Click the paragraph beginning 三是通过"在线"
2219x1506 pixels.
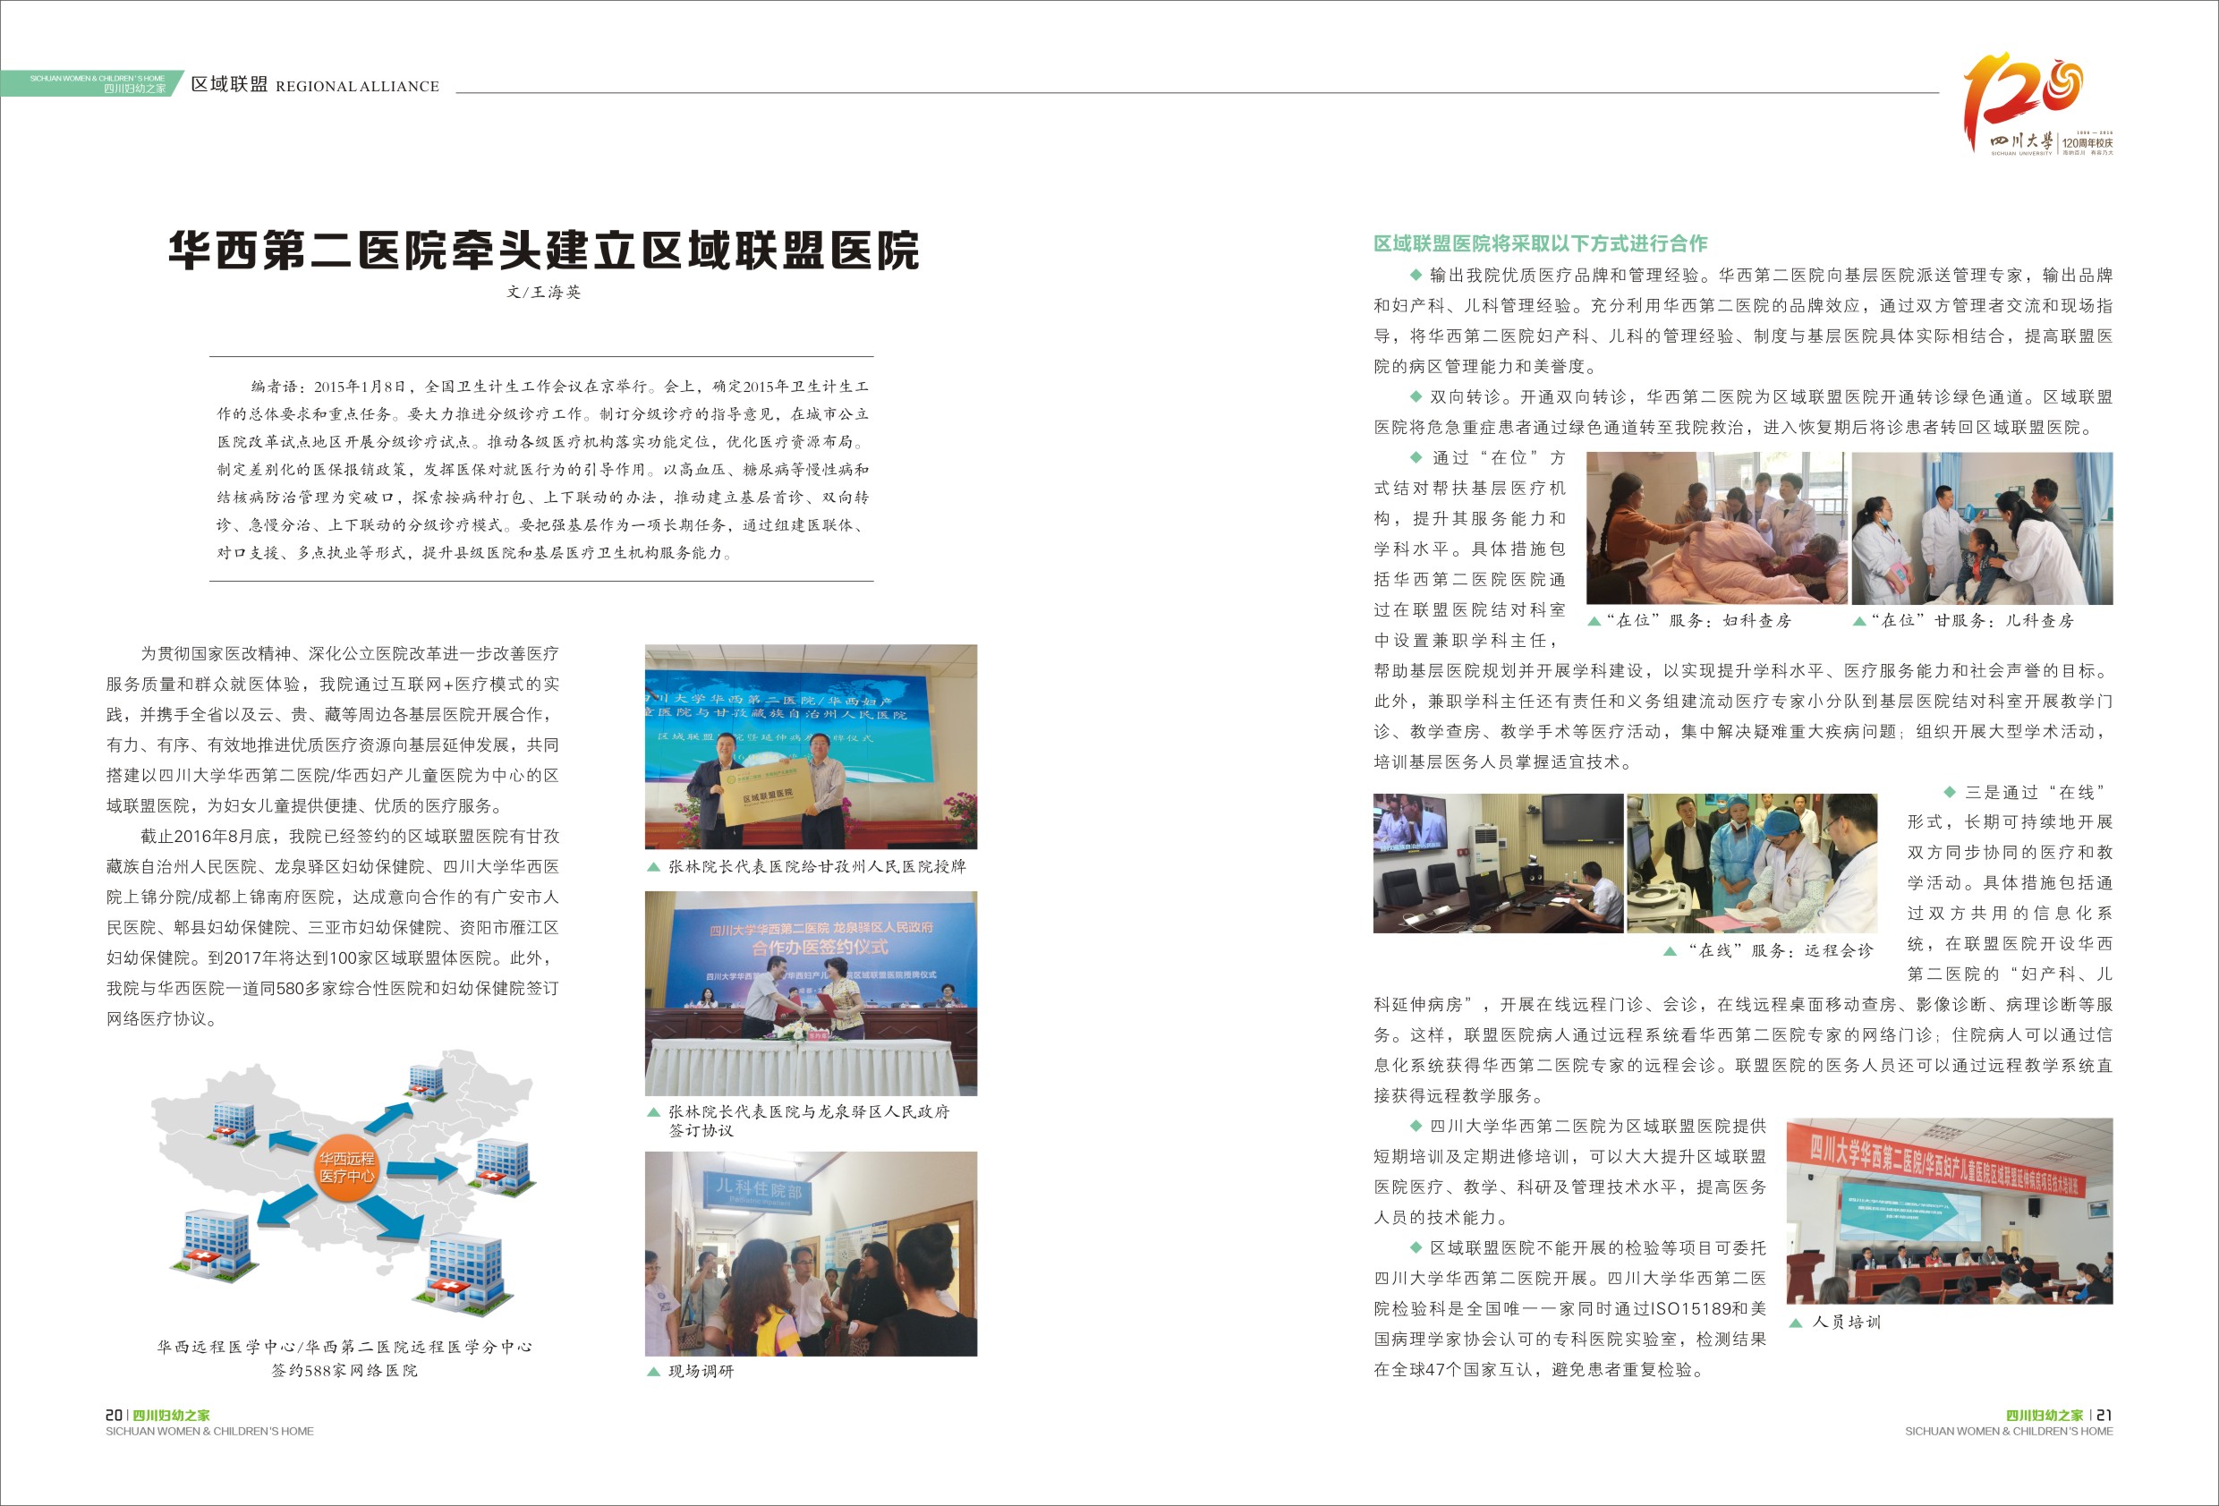point(1744,943)
